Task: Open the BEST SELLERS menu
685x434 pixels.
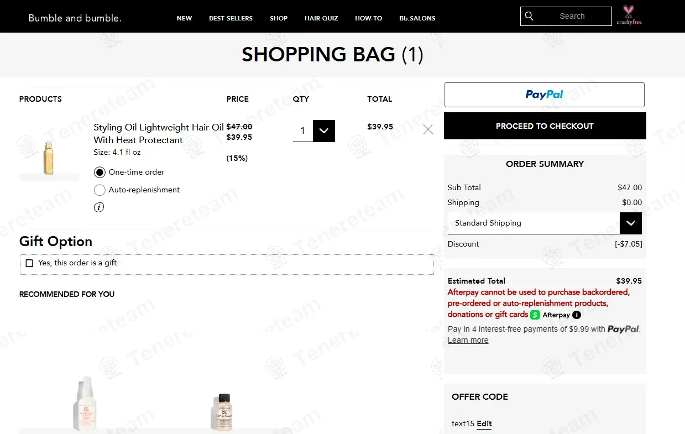Action: tap(231, 18)
